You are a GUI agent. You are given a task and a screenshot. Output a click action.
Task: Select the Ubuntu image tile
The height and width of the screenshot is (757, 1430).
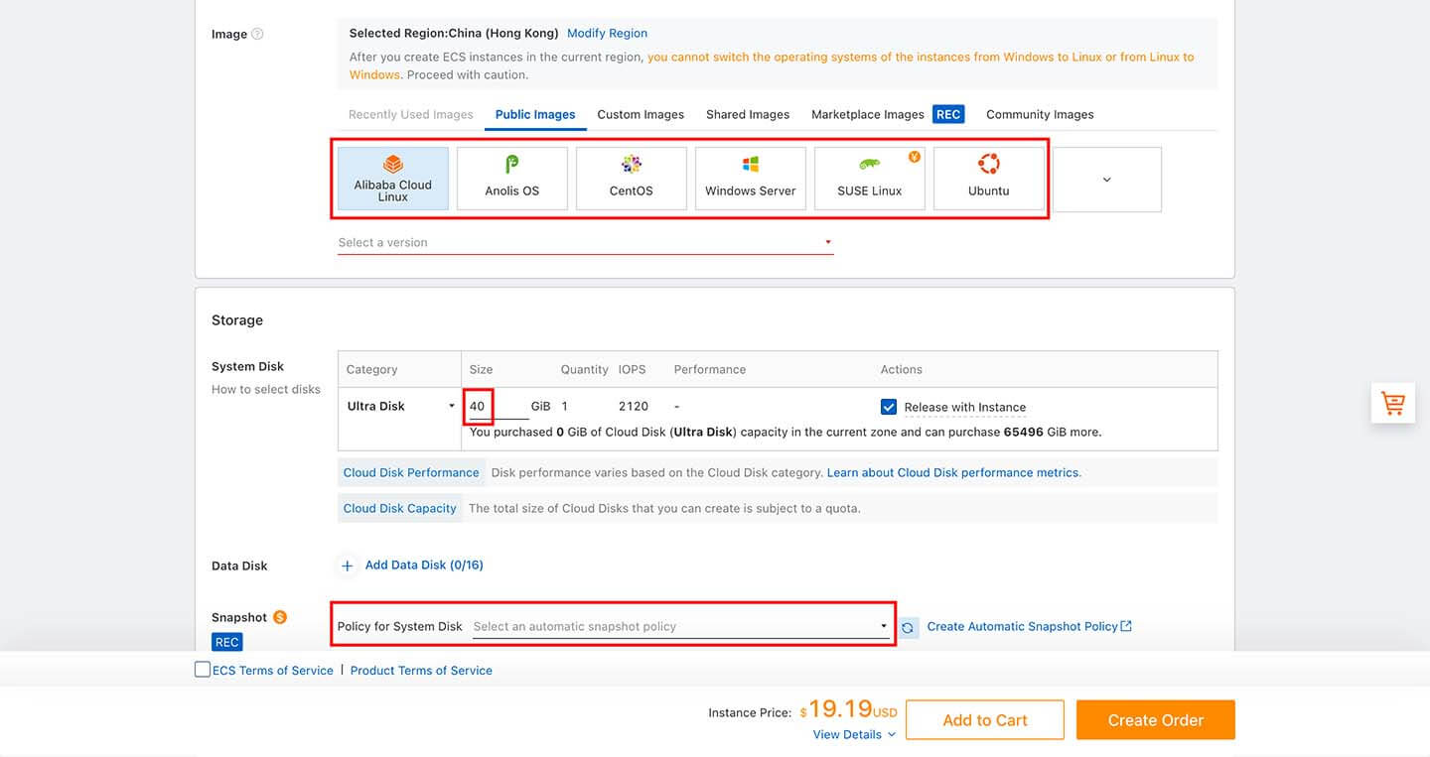[x=989, y=179]
